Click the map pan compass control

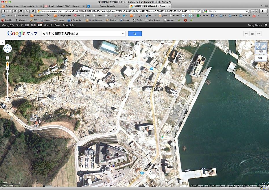click(8, 49)
